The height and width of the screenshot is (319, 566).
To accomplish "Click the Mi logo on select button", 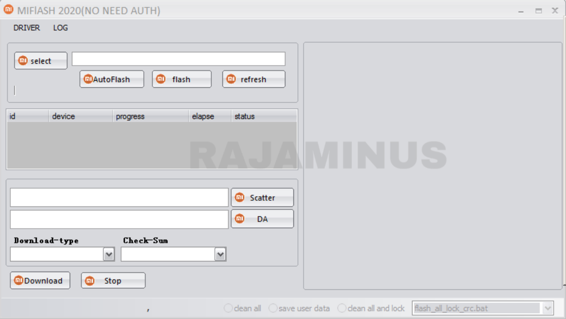I will (23, 61).
